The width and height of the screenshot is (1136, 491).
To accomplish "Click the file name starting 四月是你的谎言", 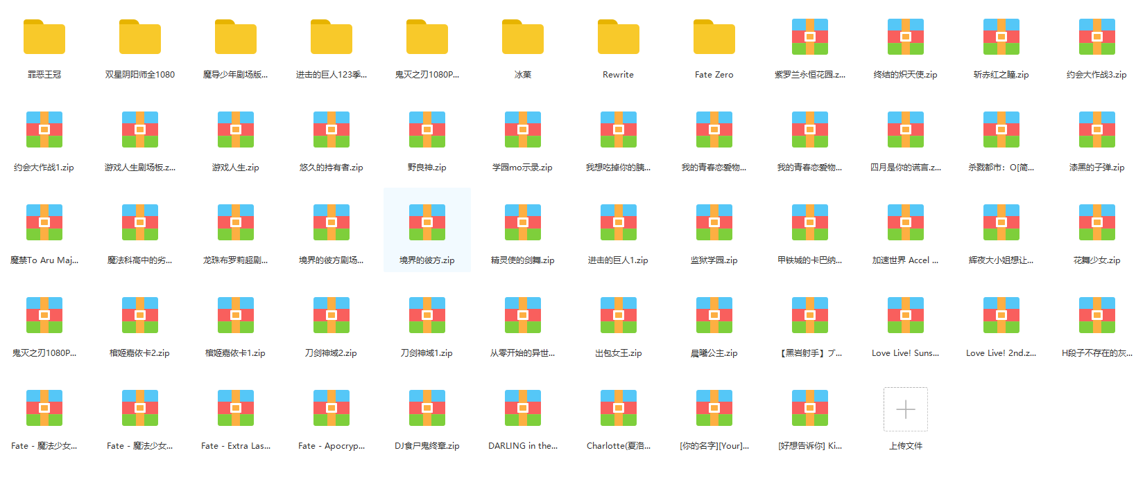I will point(906,168).
